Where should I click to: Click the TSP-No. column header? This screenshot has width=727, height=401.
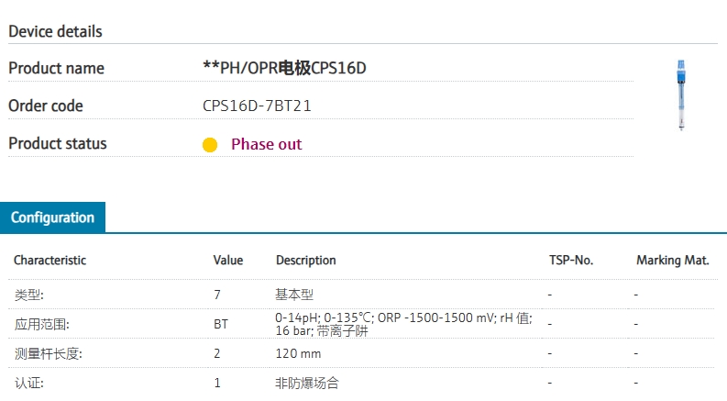[x=571, y=260]
